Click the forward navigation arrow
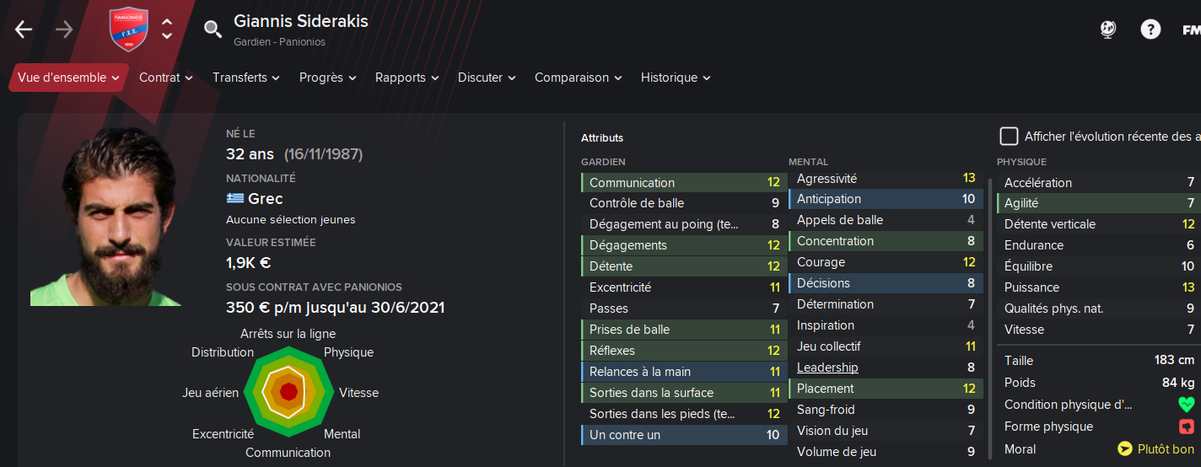Viewport: 1201px width, 467px height. click(x=64, y=30)
